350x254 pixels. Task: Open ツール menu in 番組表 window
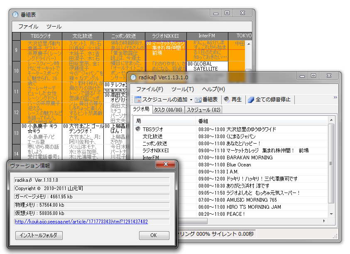coord(54,27)
